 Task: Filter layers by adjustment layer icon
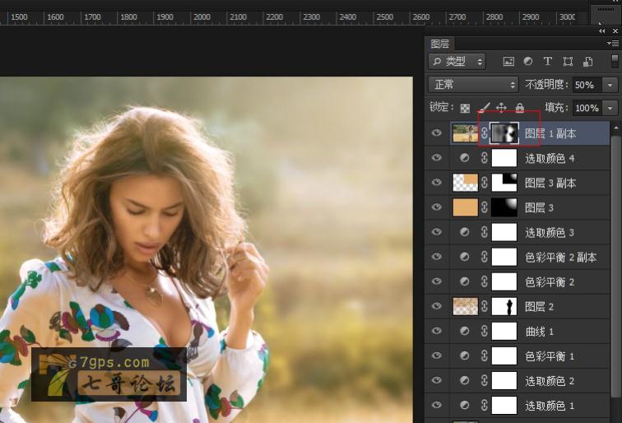point(528,61)
